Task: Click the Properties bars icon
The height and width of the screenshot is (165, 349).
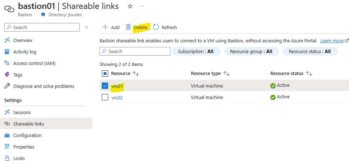Action: tap(7, 147)
